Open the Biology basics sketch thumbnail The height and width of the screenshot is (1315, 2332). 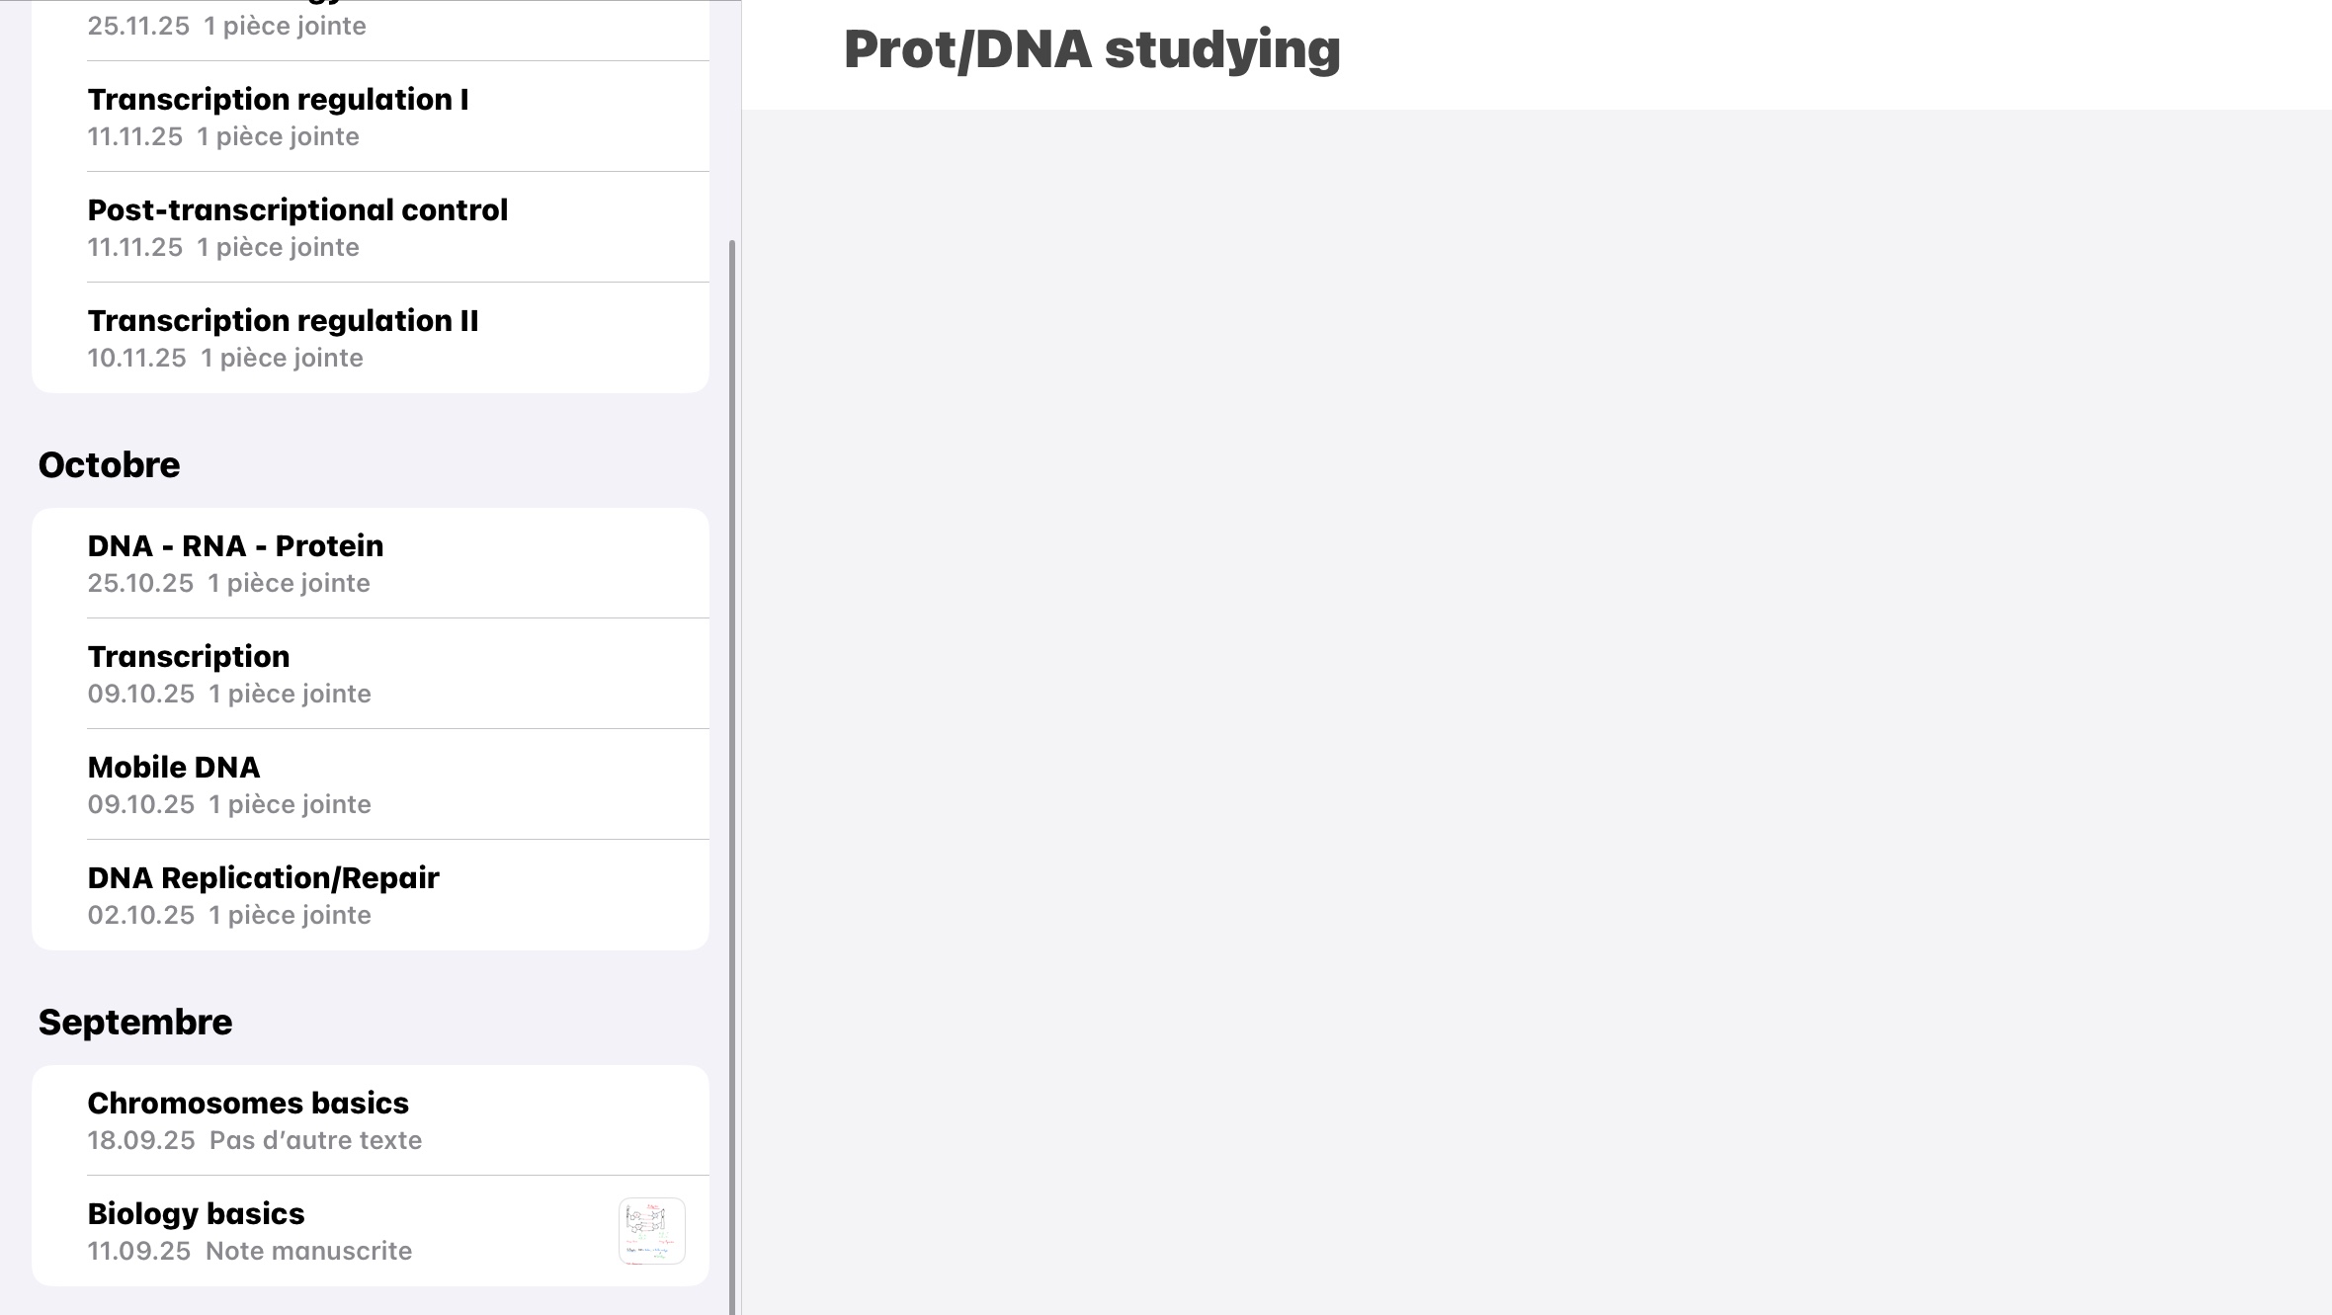(x=651, y=1230)
